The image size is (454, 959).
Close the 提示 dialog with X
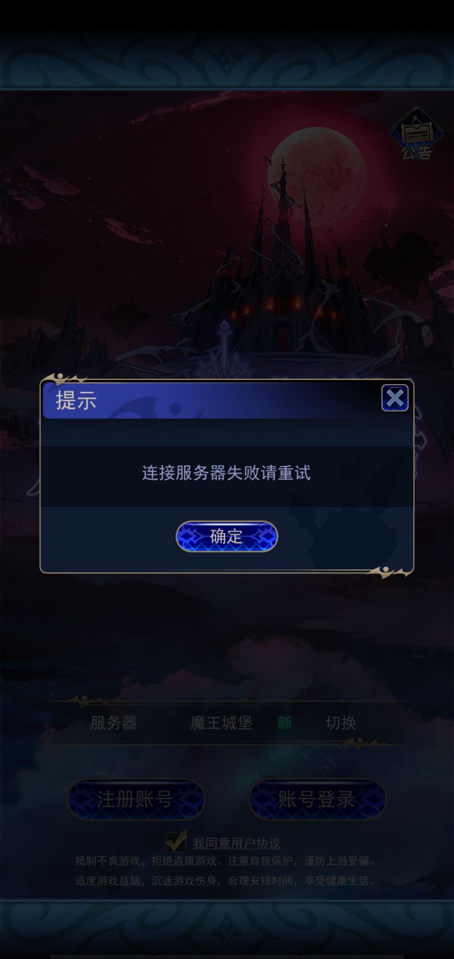[395, 398]
